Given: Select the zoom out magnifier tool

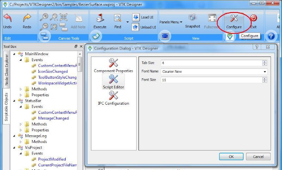Looking at the screenshot, I should tap(44, 27).
